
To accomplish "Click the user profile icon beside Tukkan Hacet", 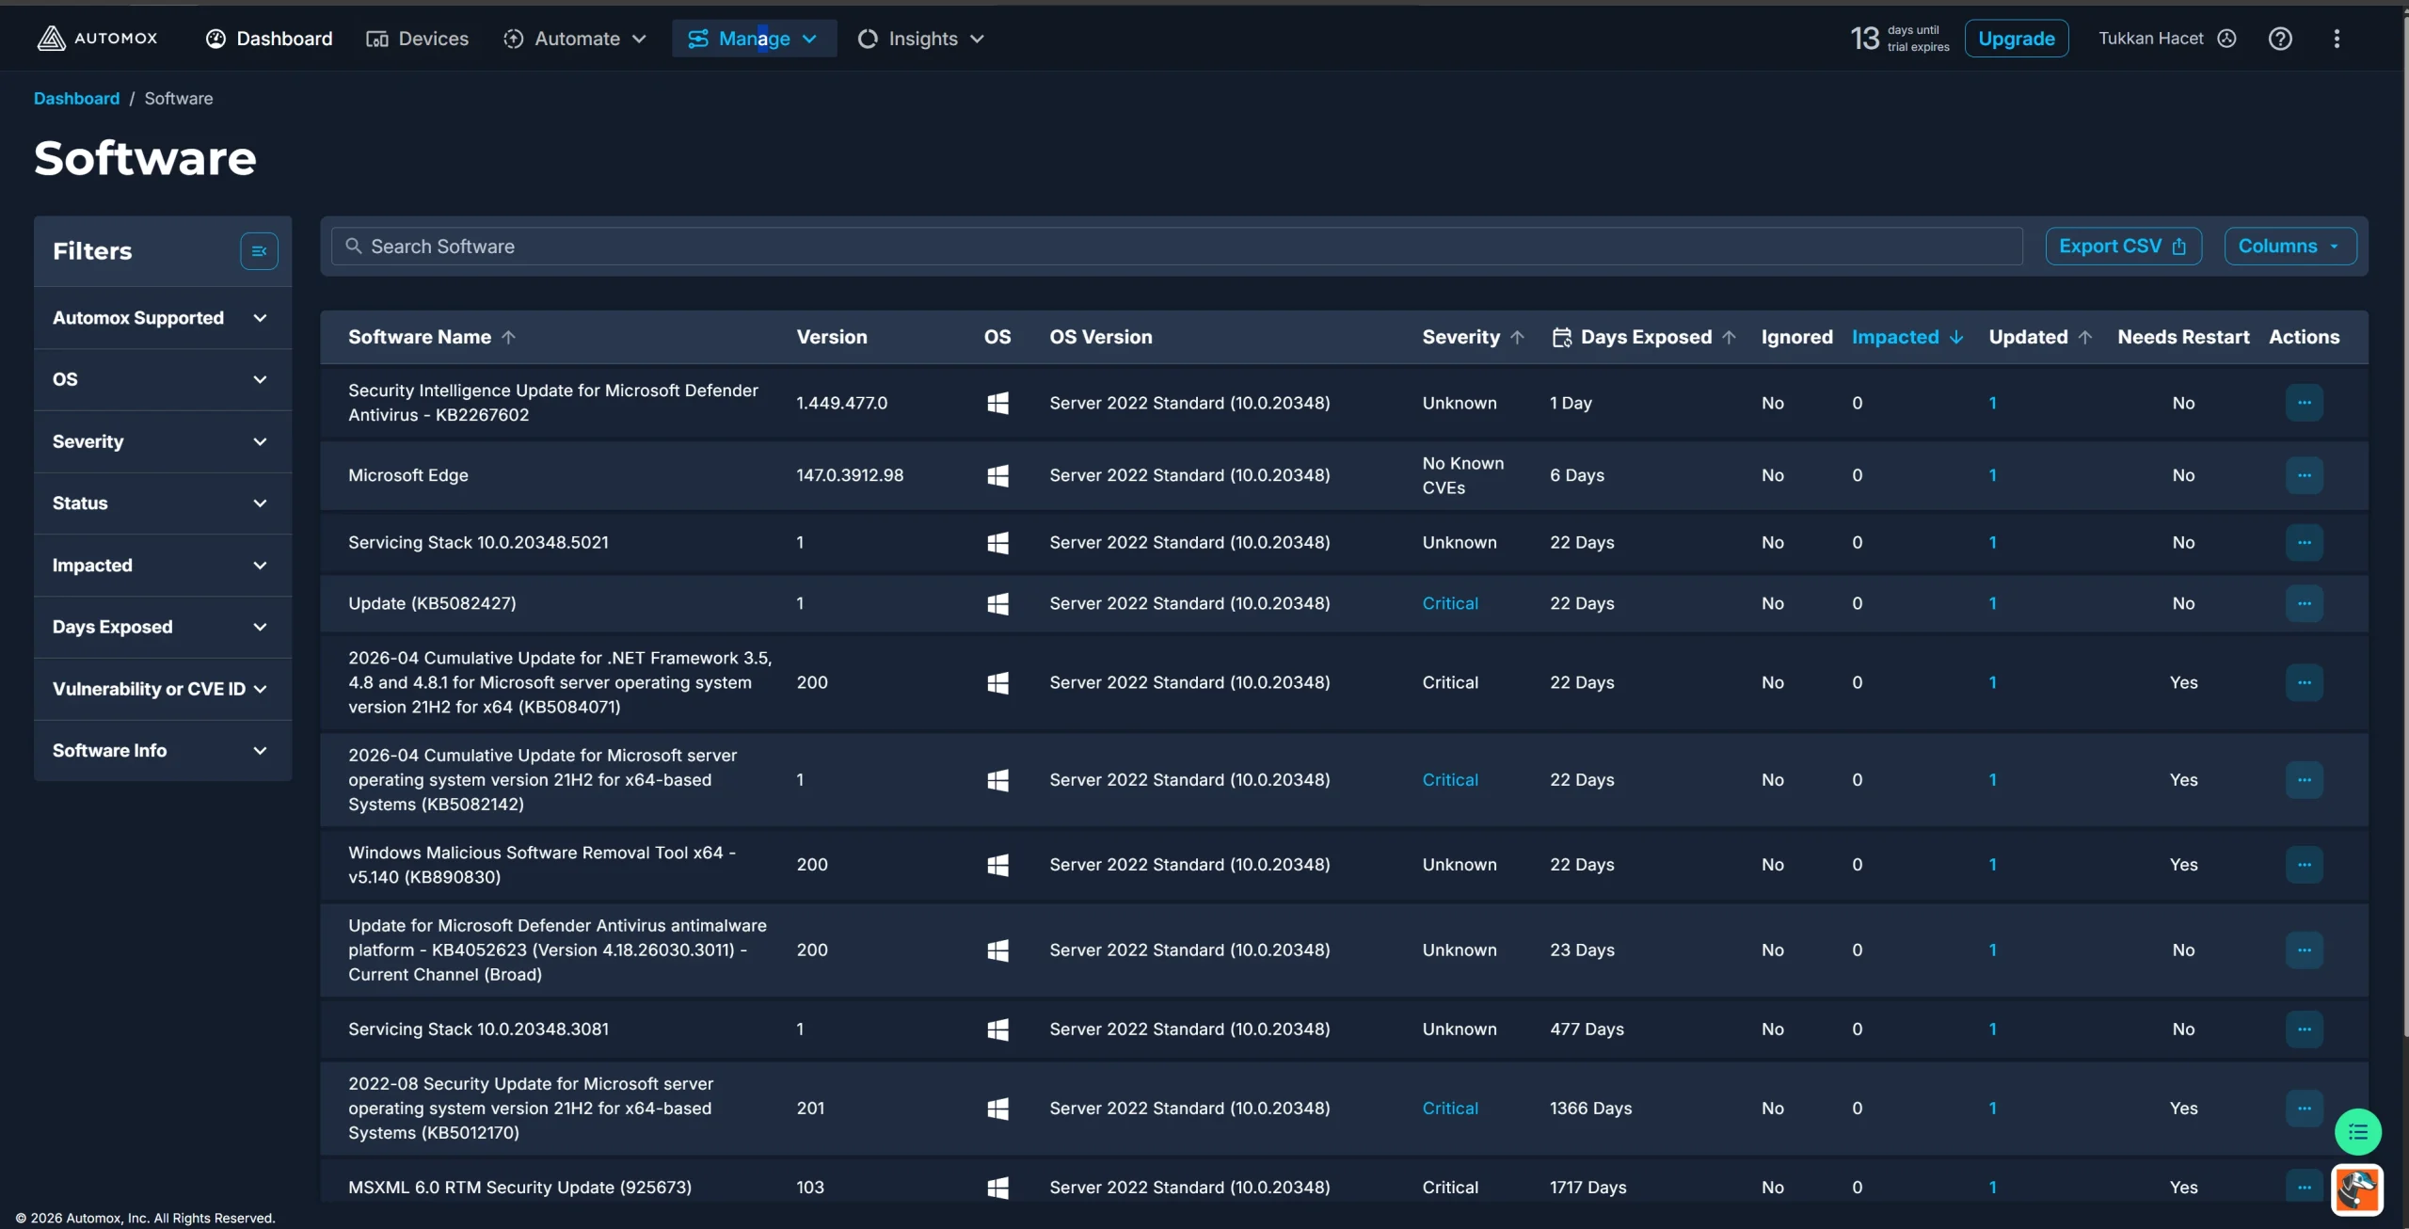I will click(2226, 39).
